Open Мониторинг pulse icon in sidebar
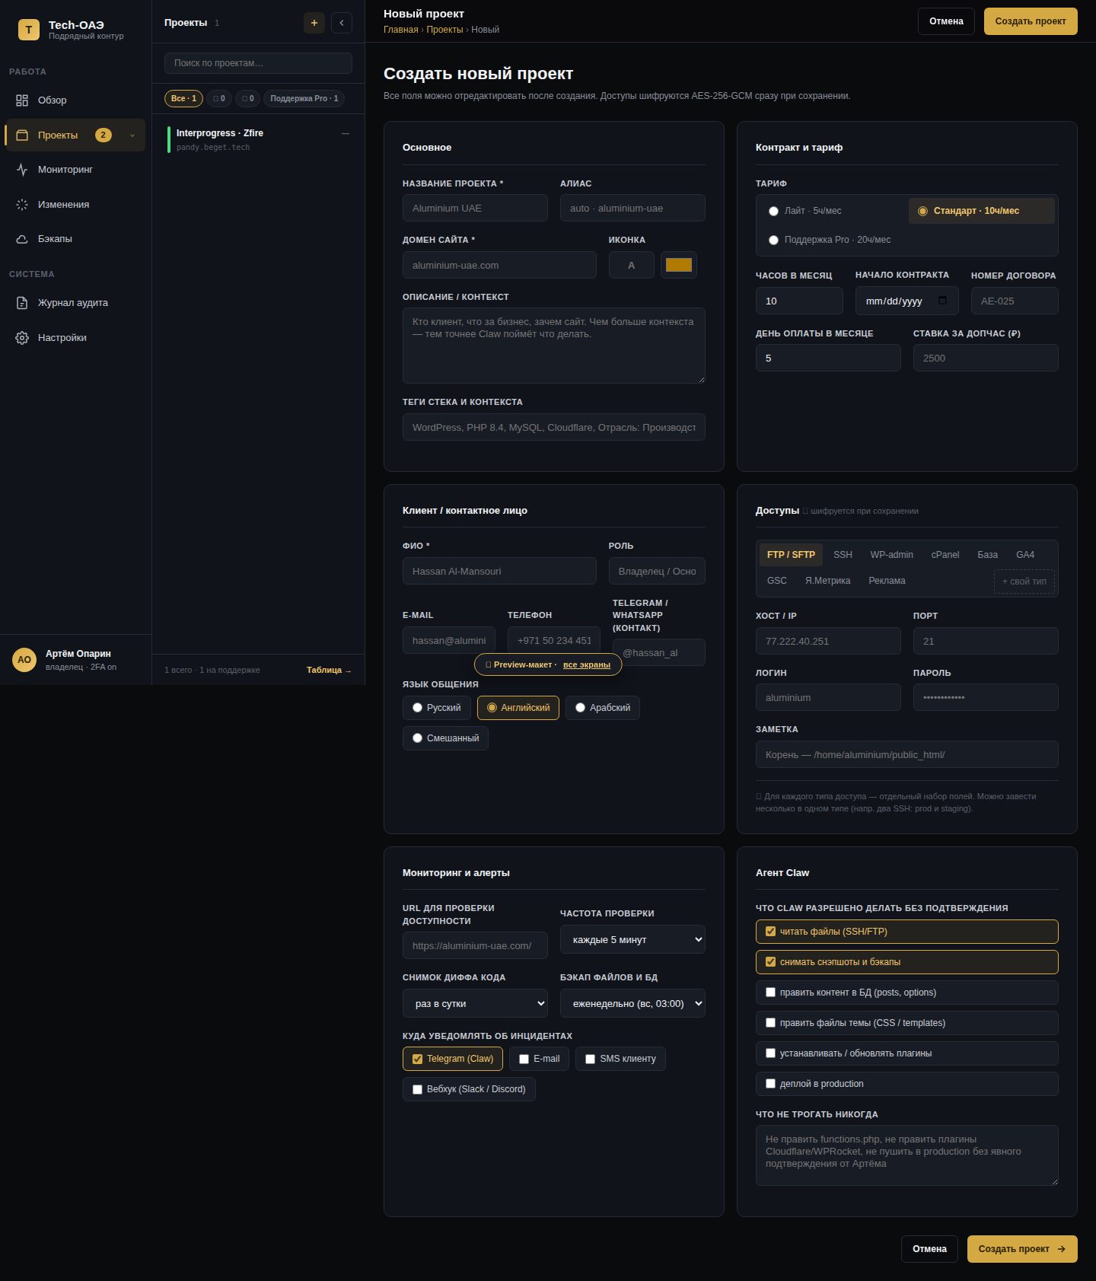Image resolution: width=1096 pixels, height=1281 pixels. click(22, 170)
